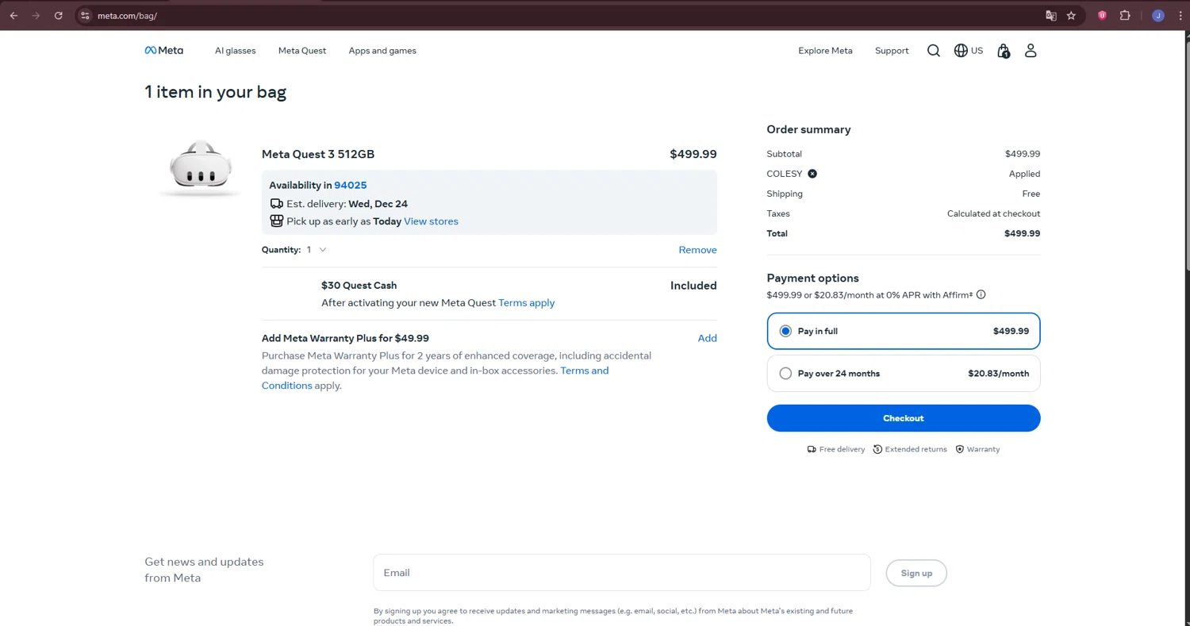View site information icon in address bar
1190x626 pixels.
86,15
